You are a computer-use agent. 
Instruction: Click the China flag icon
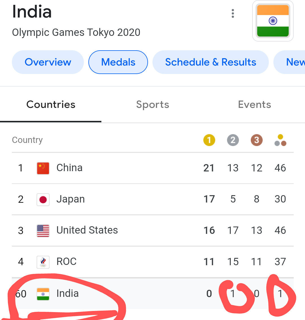[43, 168]
